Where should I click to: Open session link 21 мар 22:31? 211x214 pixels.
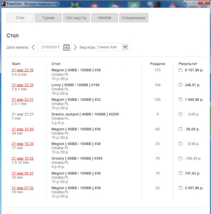(x=23, y=100)
